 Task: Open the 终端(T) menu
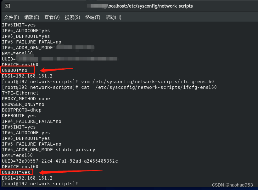(92, 17)
